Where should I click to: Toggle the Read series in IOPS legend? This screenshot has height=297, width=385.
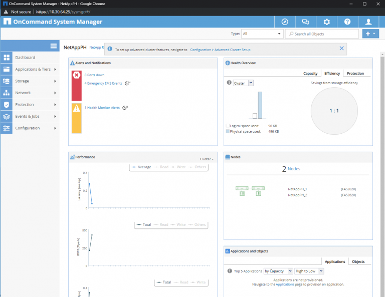pyautogui.click(x=161, y=225)
